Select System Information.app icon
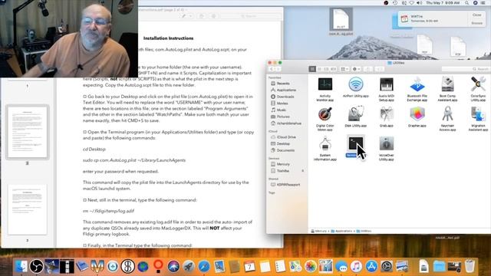Image resolution: width=491 pixels, height=276 pixels. (x=325, y=144)
